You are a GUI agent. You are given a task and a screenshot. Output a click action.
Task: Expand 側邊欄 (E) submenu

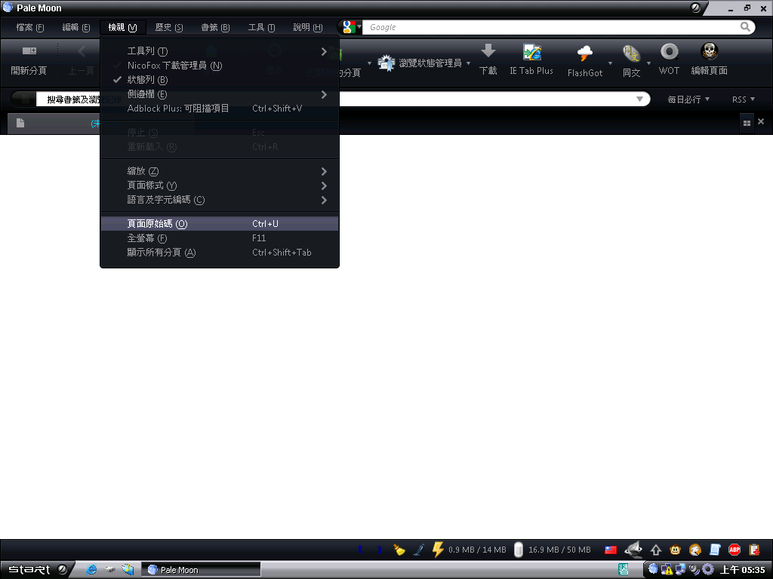[220, 94]
